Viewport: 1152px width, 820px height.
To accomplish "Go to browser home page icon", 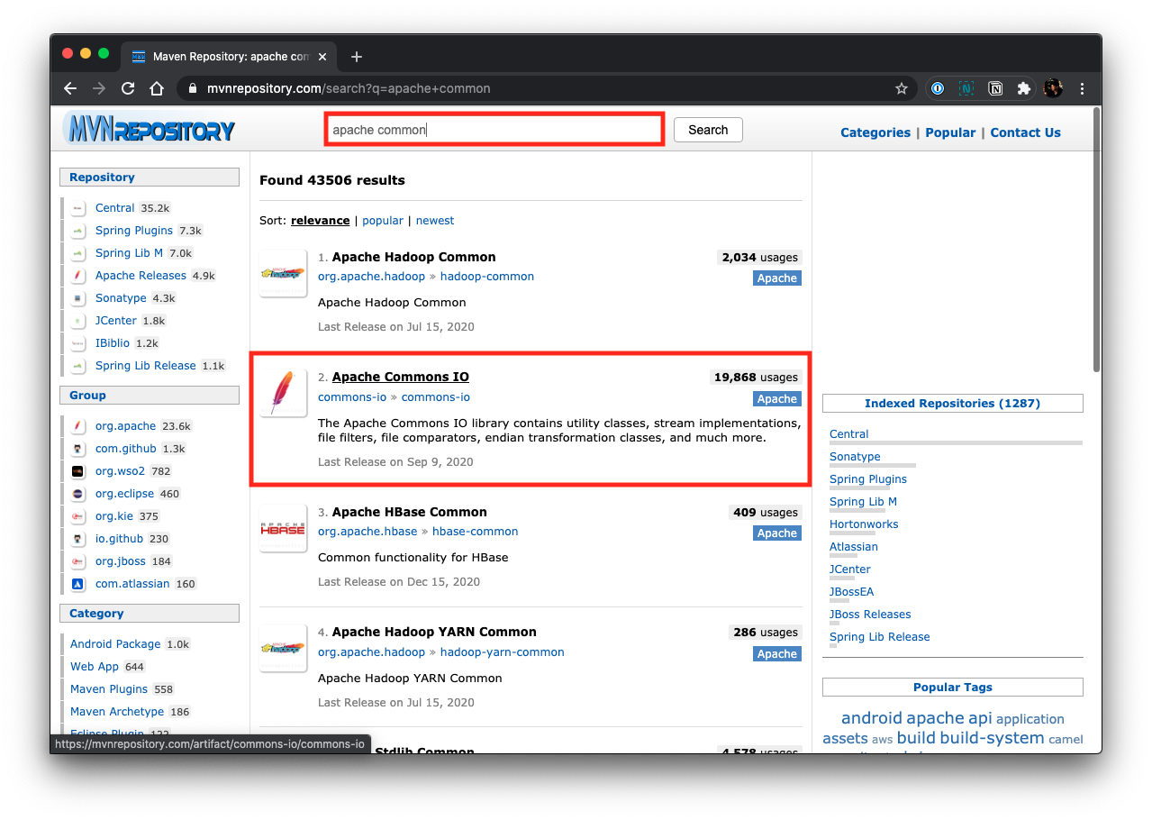I will pos(157,88).
